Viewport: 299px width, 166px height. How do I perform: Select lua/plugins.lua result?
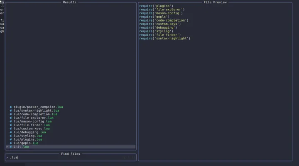[x=28, y=139]
